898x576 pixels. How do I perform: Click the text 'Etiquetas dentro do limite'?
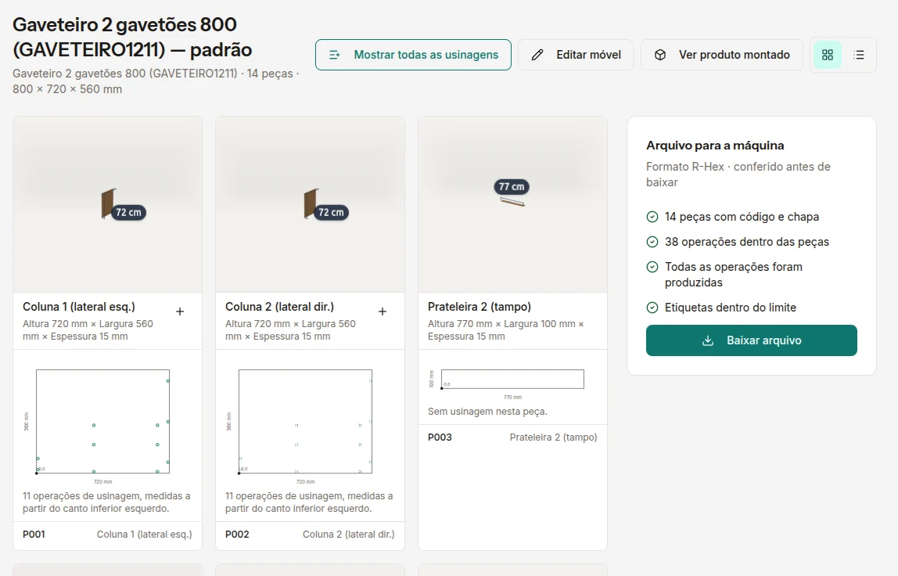tap(730, 308)
